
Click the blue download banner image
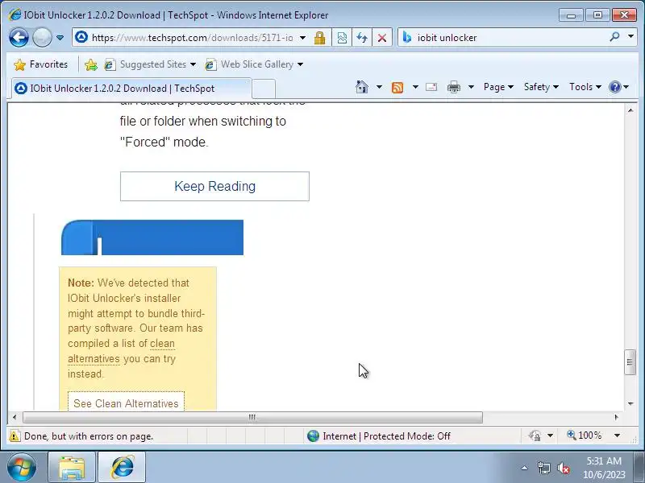[x=152, y=237]
